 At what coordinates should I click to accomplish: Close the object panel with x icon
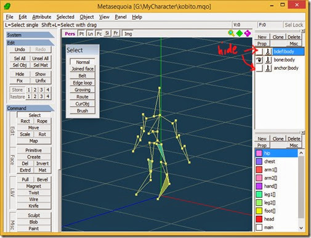pos(303,31)
